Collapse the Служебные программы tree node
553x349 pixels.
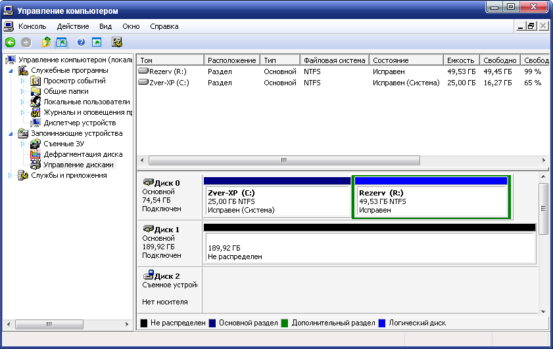[11, 71]
